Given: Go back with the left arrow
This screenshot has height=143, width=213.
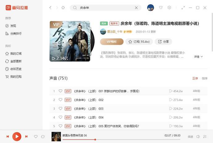Looking at the screenshot, I should click(x=50, y=8).
